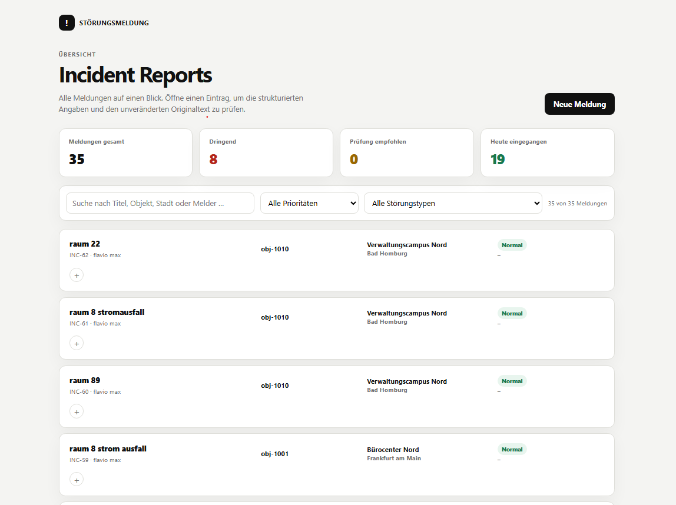Click Frankfurt am Main city text
Image resolution: width=676 pixels, height=505 pixels.
(x=393, y=459)
